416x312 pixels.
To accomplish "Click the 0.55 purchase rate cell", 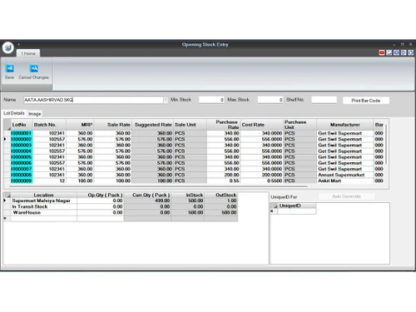I will pos(223,181).
